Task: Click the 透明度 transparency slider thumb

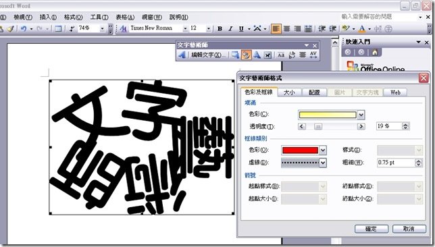Action: (x=318, y=126)
